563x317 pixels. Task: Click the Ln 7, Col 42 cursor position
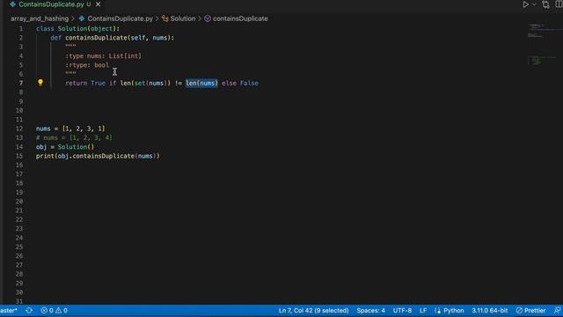(313, 311)
